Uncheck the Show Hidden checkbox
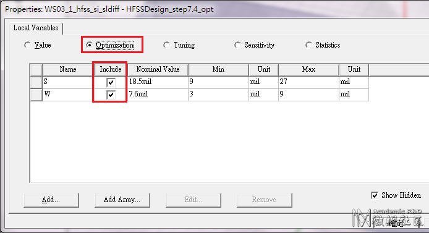 pos(375,195)
